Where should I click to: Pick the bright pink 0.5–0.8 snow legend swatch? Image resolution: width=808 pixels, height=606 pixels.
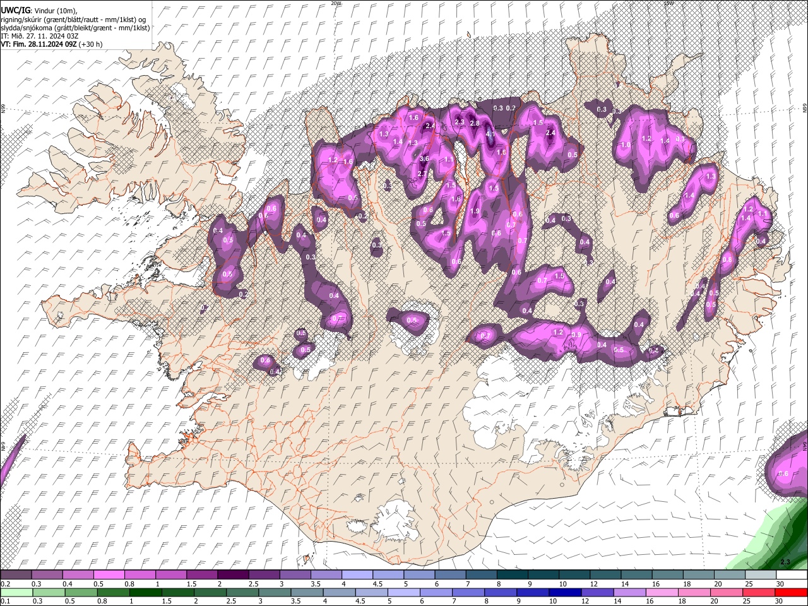[109, 575]
